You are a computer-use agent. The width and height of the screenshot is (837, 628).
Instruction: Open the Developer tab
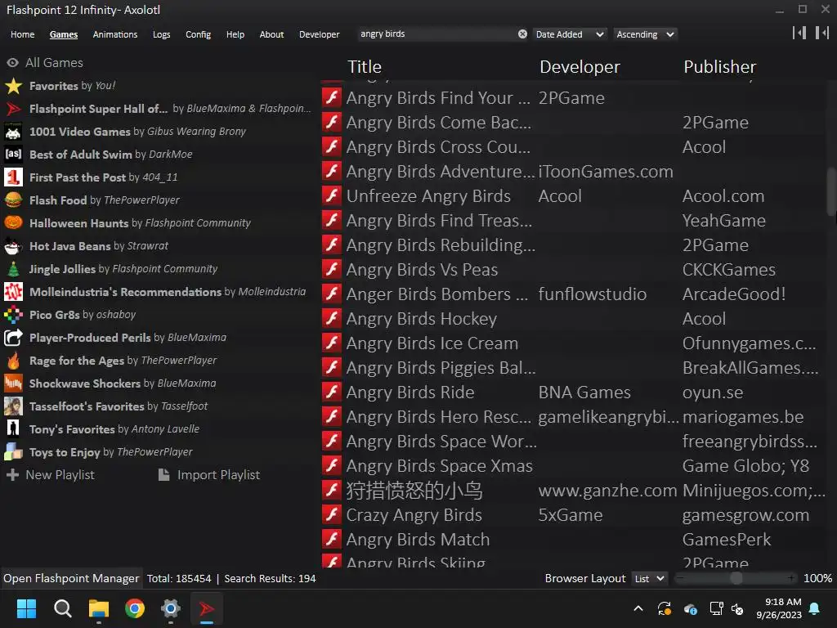tap(320, 34)
